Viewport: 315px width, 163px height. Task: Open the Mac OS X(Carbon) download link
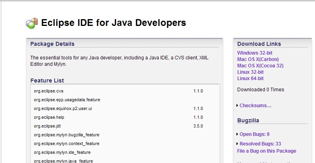258,59
